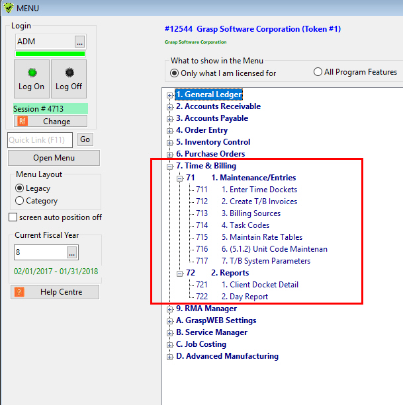
Task: Open fiscal year lookup ellipsis button
Action: [x=71, y=252]
